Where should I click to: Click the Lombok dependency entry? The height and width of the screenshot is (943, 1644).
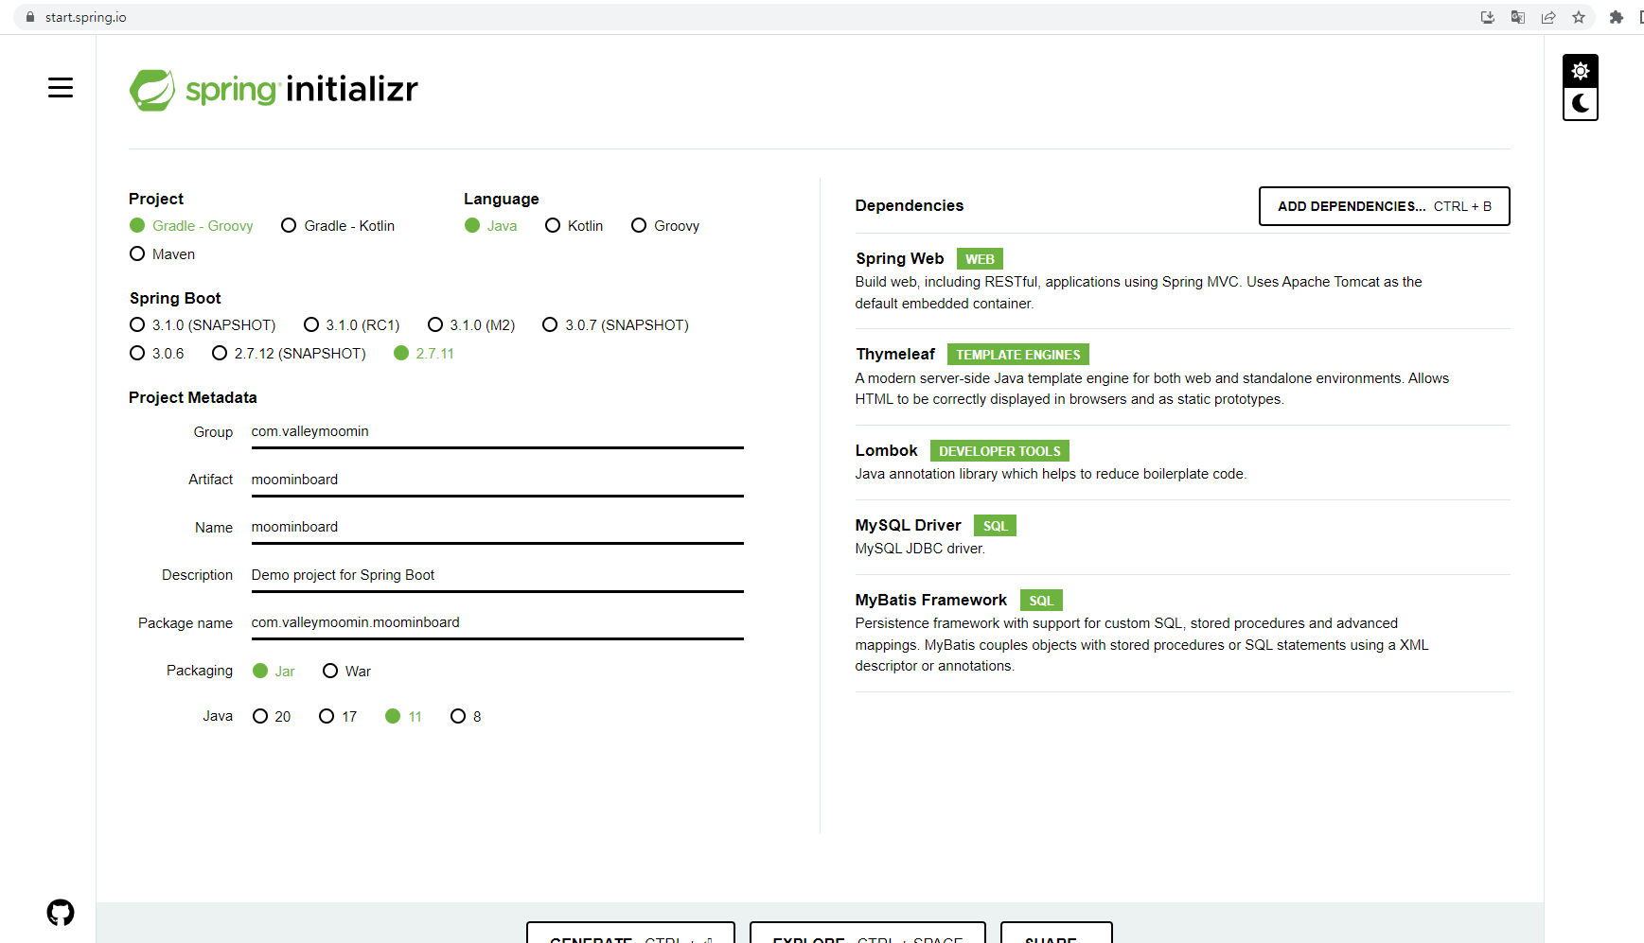coord(1182,462)
